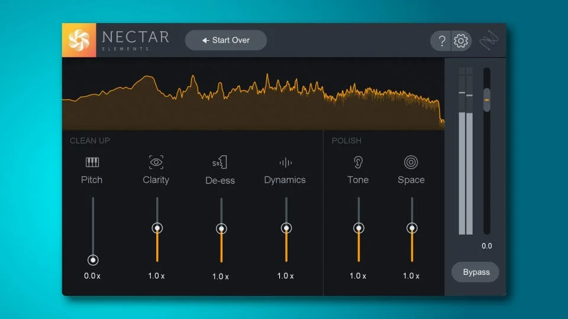
Task: Click the stereo output level meter
Action: point(466,151)
